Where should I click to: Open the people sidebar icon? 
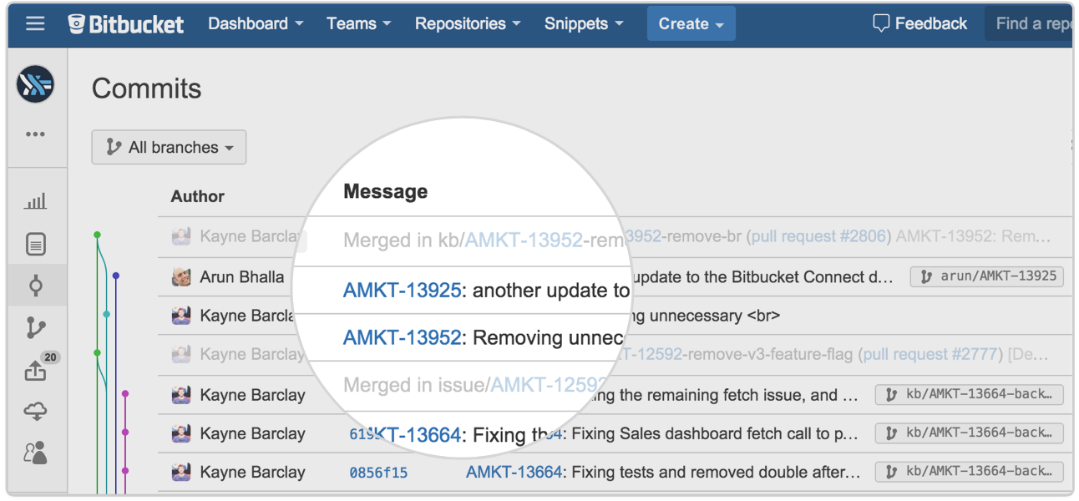click(35, 453)
